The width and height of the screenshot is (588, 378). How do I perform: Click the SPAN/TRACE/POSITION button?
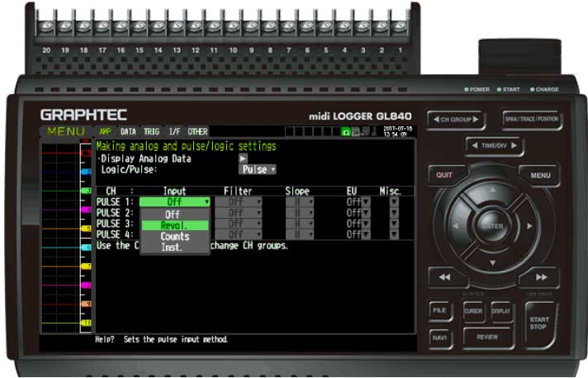532,119
